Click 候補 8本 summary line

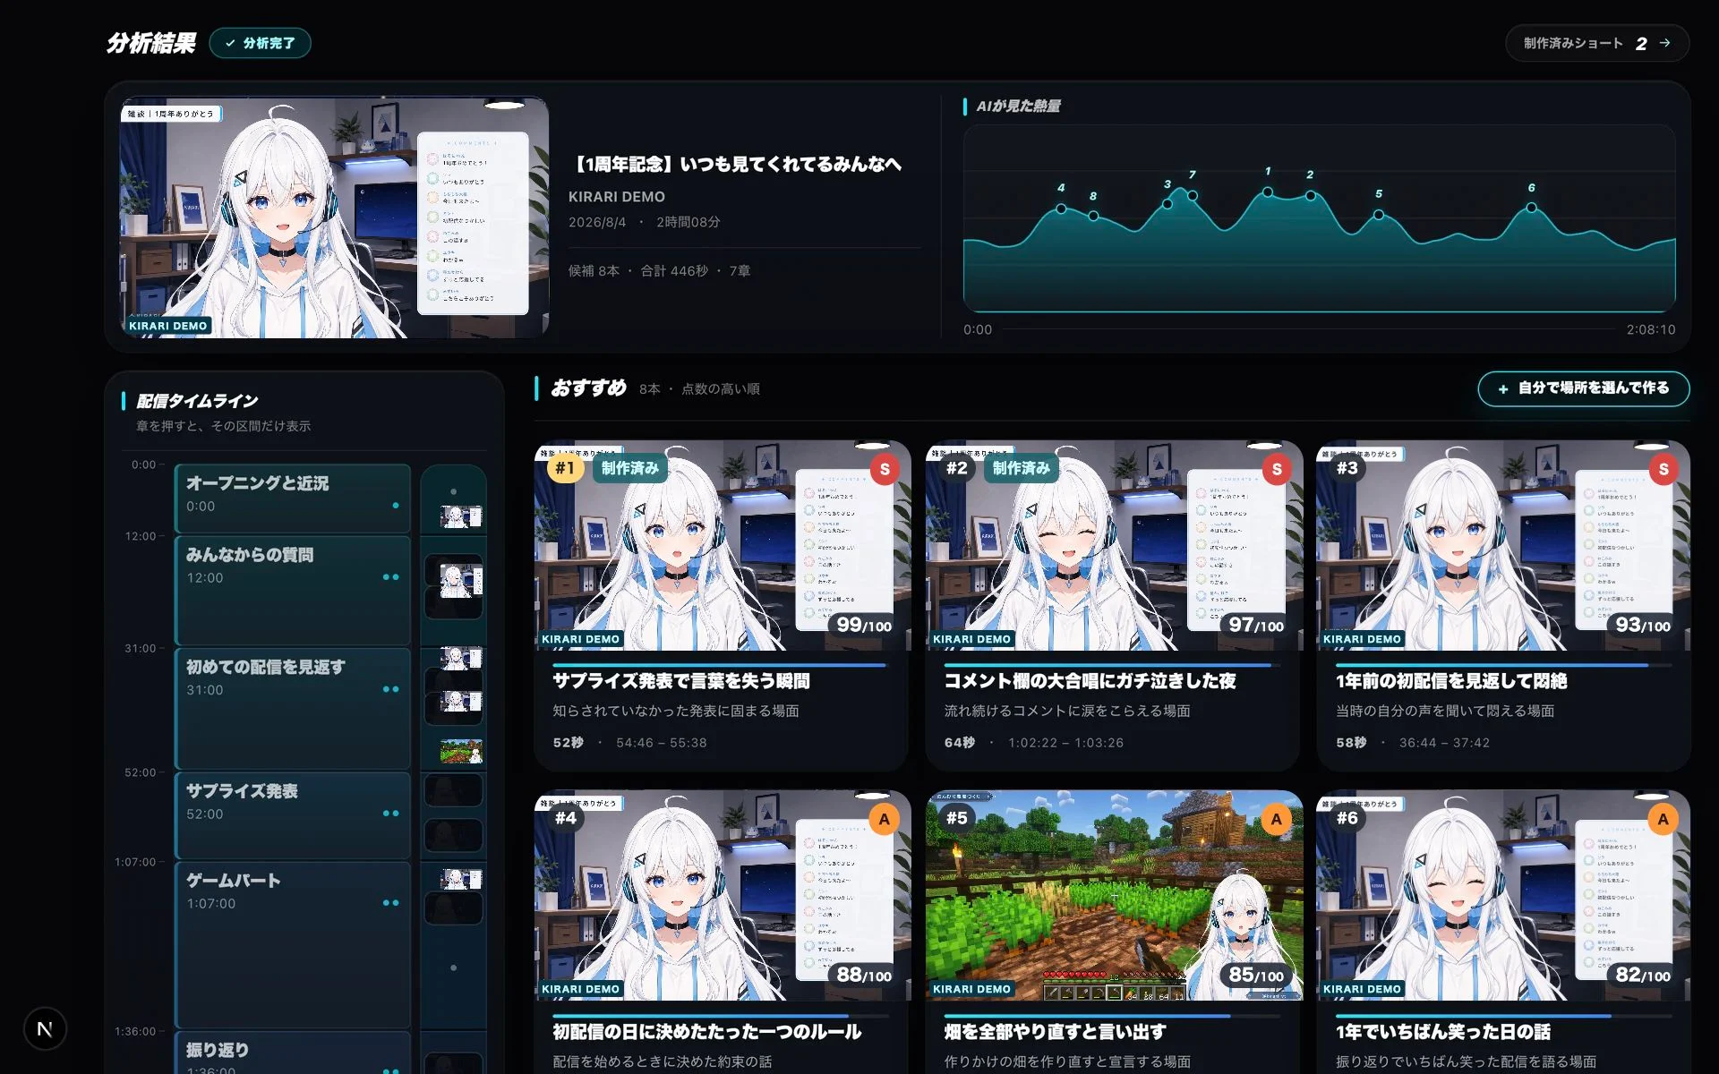(659, 271)
